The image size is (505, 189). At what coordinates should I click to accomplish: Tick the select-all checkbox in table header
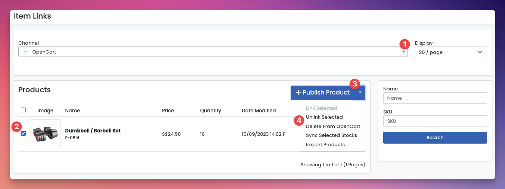point(24,110)
